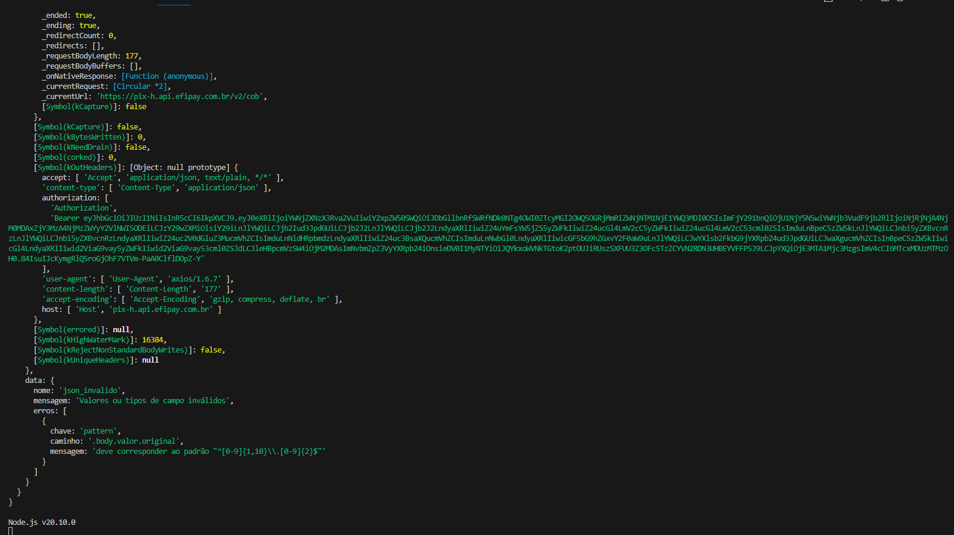Image resolution: width=954 pixels, height=535 pixels.
Task: Select the '[Symbol(kHighWaterMark)]' key
Action: point(84,340)
